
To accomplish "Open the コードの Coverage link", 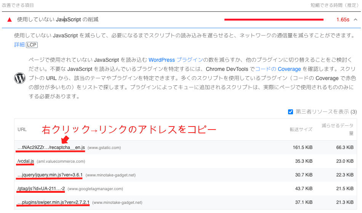I will 278,69.
